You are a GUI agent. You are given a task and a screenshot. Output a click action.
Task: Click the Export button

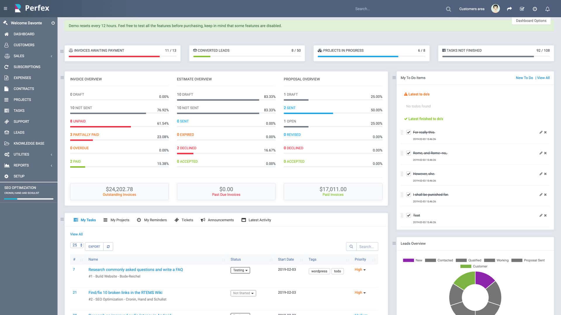point(94,246)
